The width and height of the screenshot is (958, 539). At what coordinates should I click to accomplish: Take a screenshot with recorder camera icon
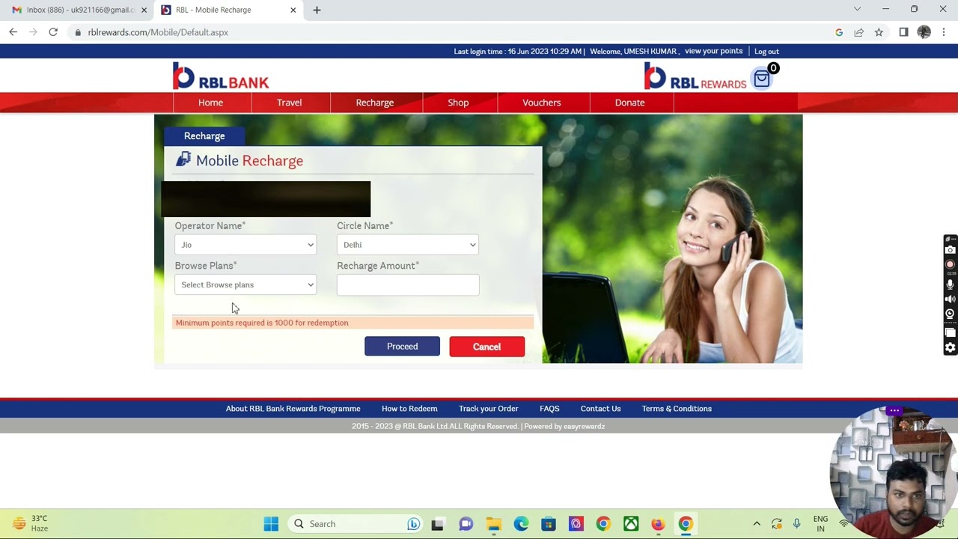(951, 250)
